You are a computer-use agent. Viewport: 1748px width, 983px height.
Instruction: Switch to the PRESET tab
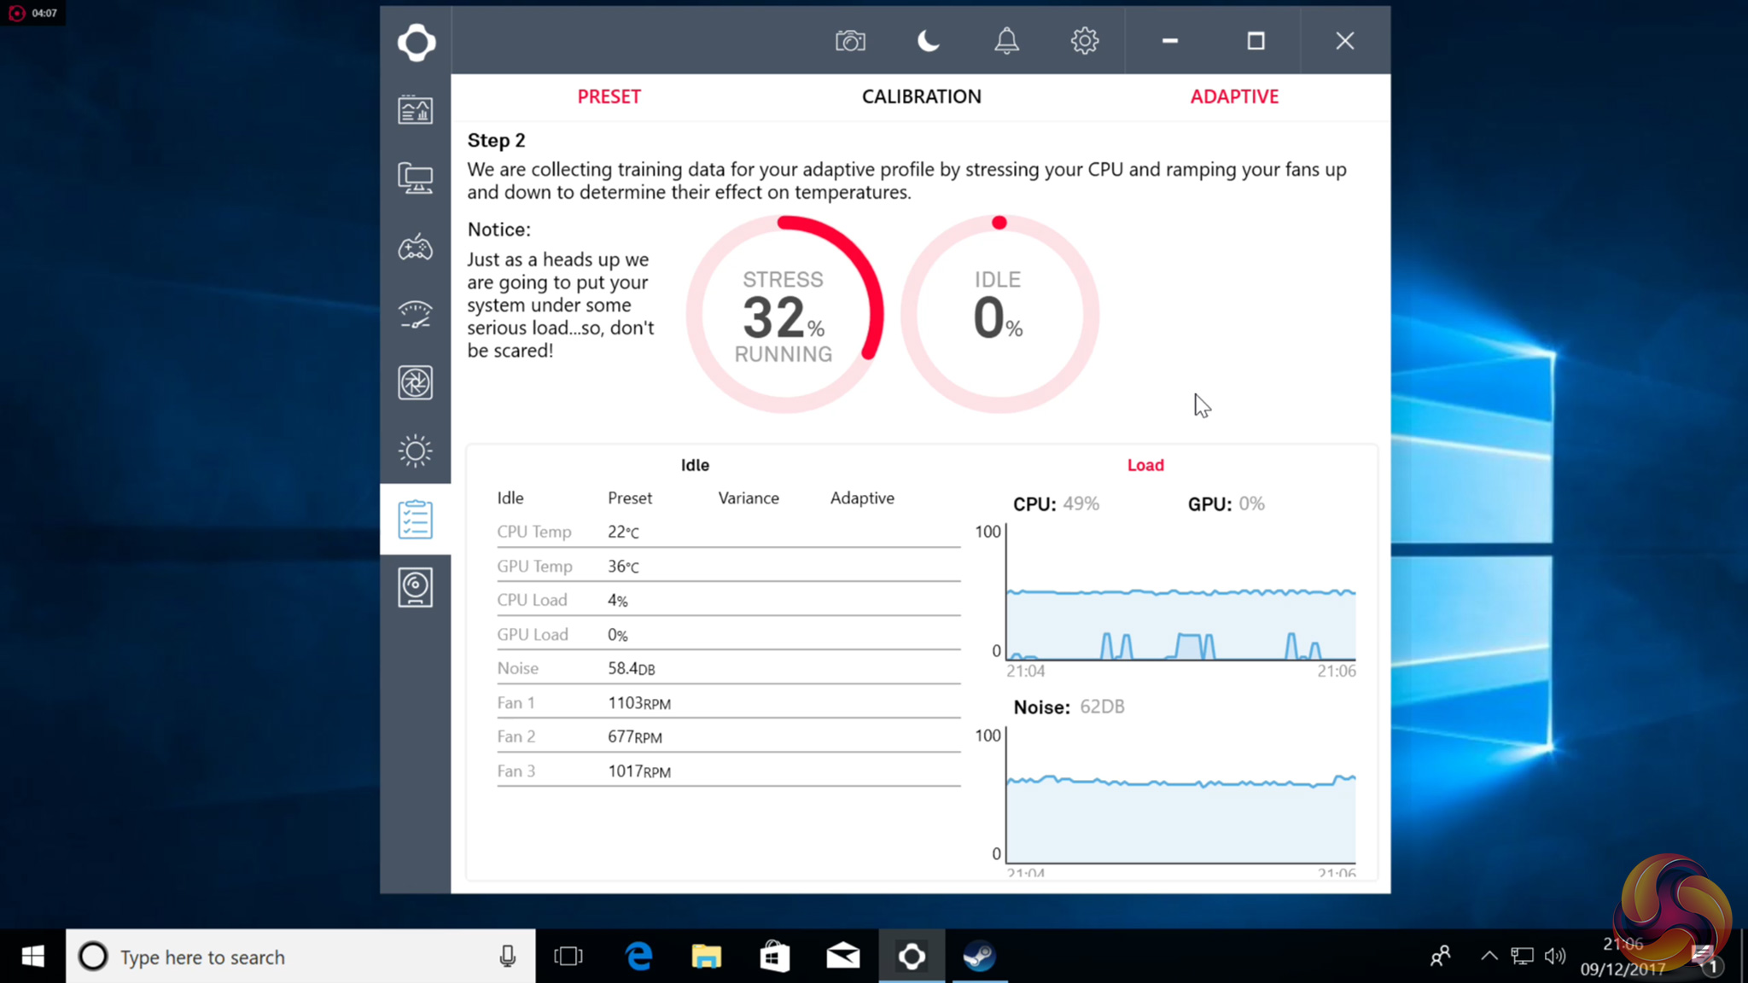pos(609,96)
